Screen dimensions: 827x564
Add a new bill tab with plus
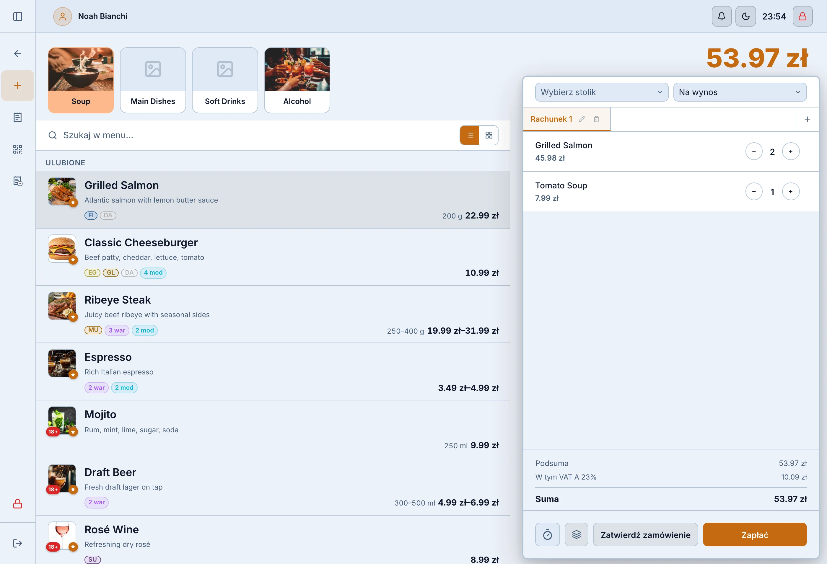pyautogui.click(x=807, y=119)
